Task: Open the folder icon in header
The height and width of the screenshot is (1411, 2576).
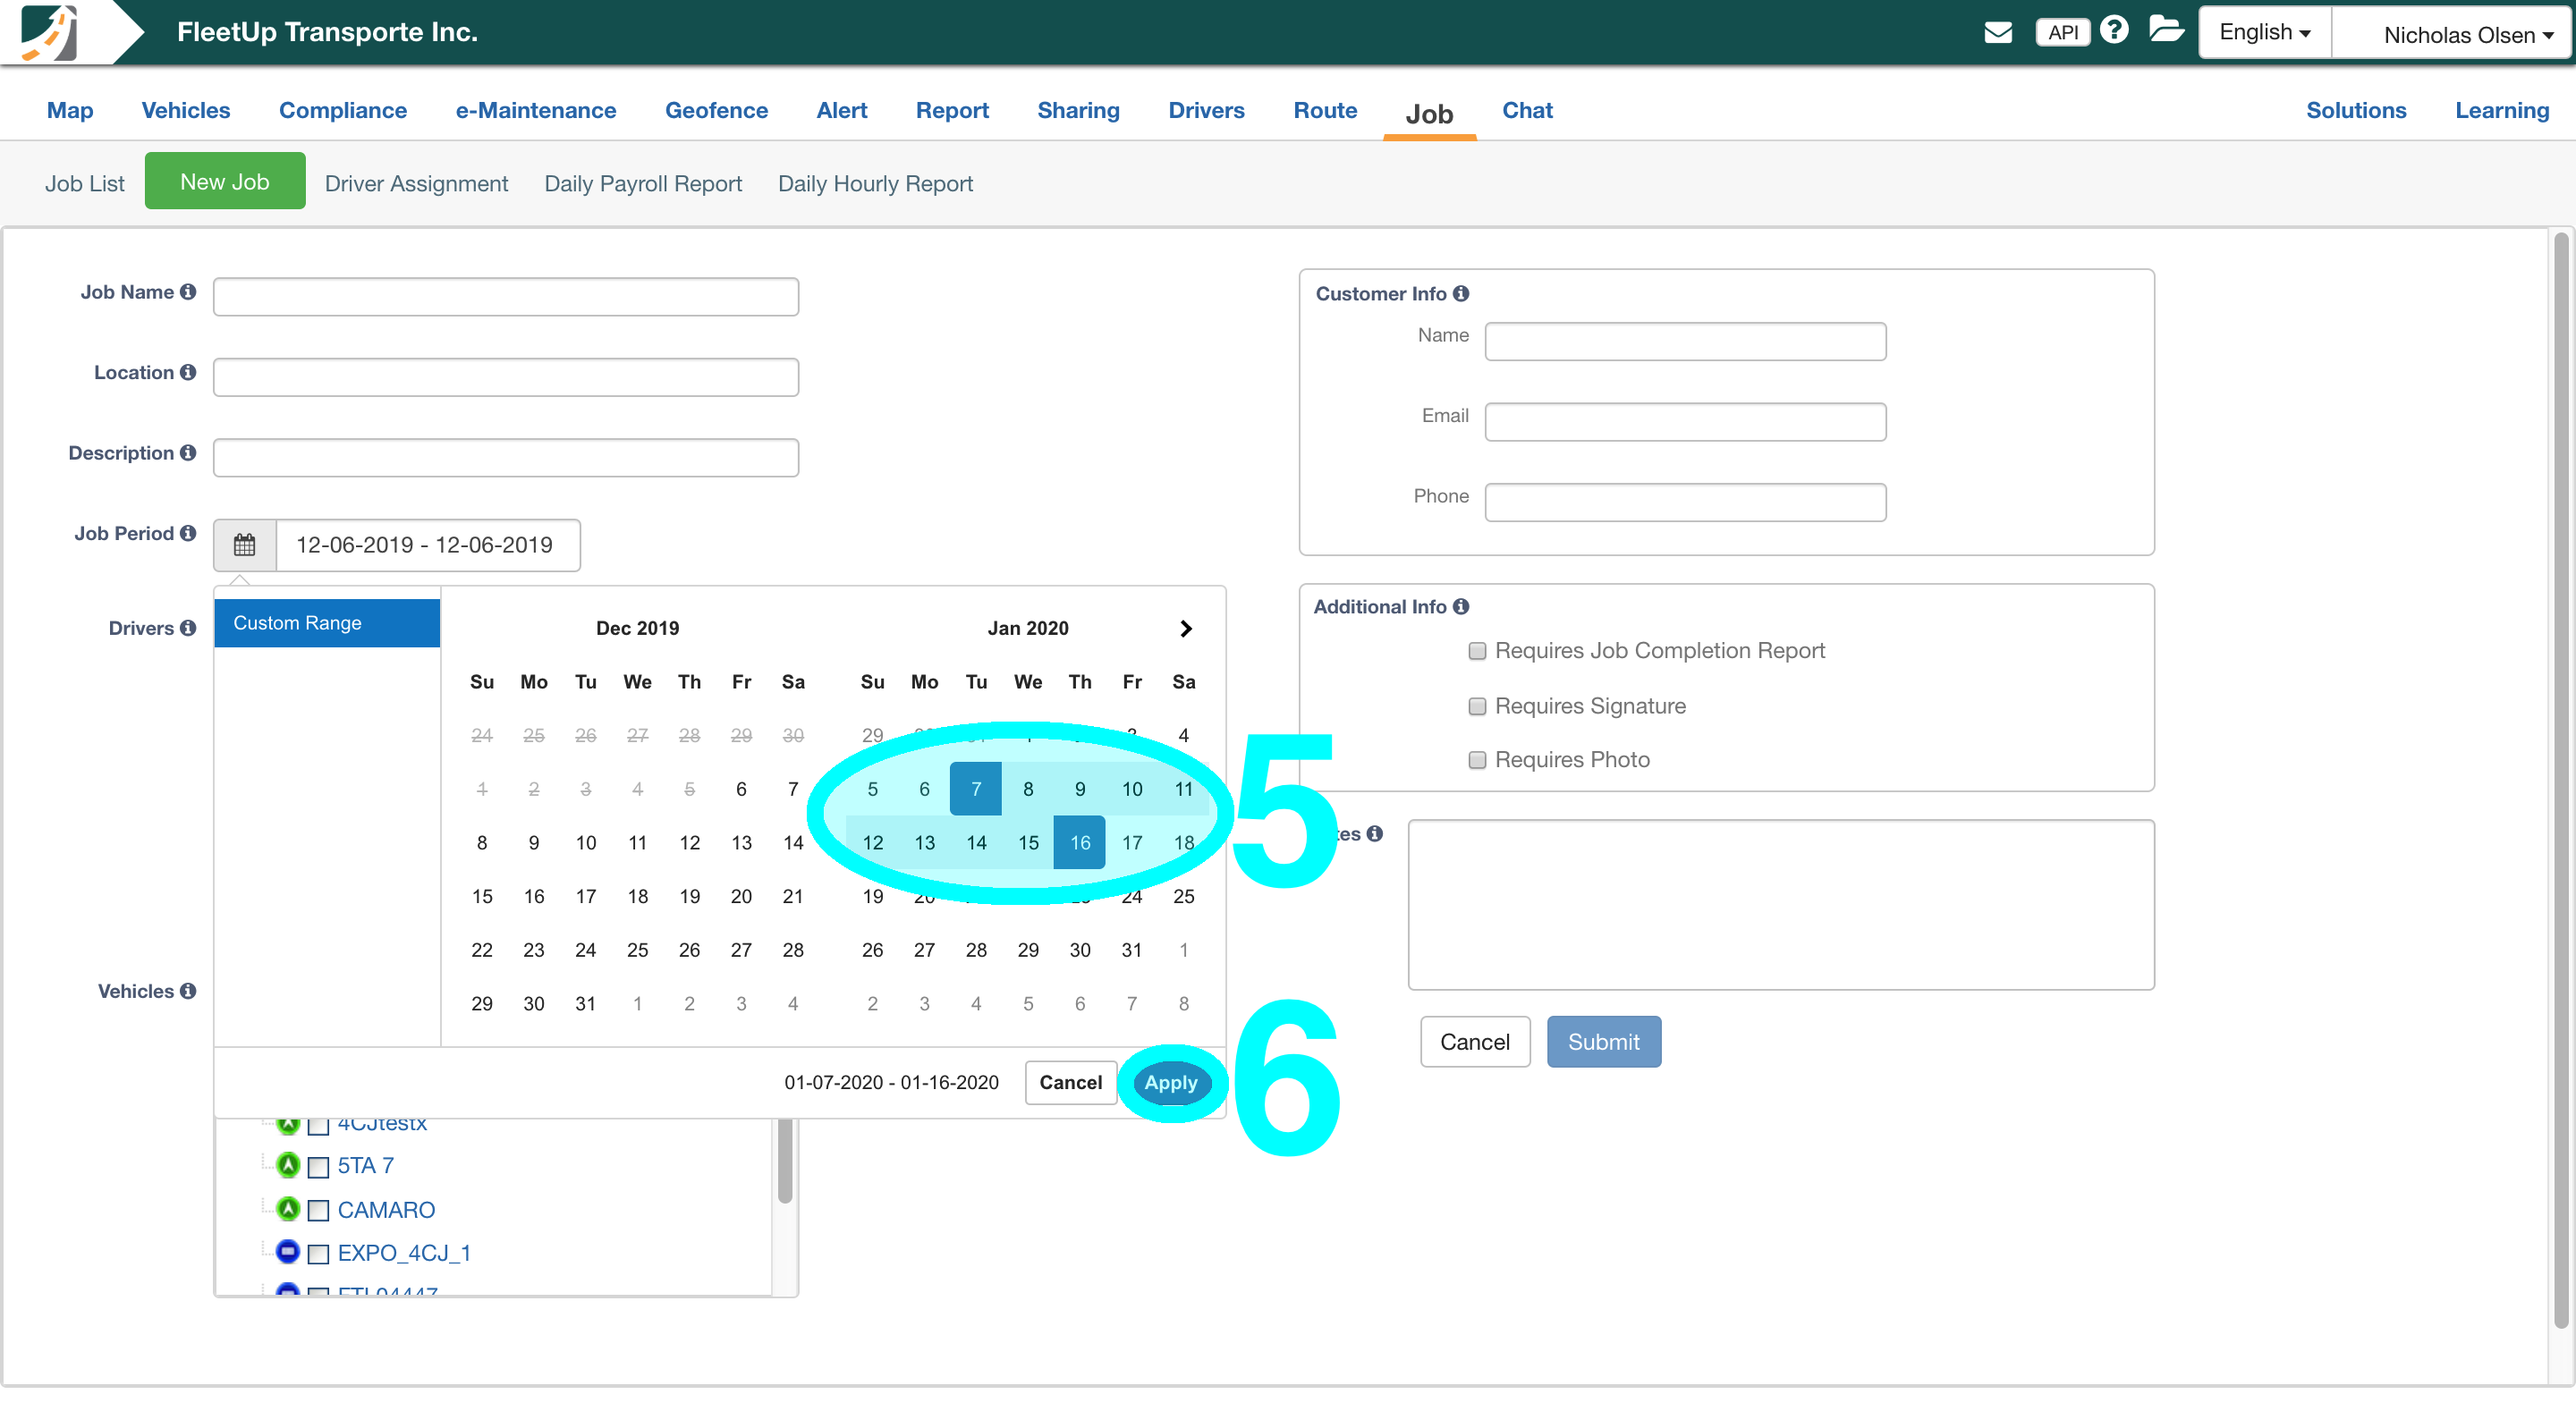Action: point(2166,29)
